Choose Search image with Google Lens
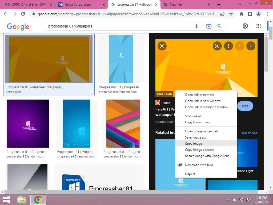Viewport: 273px width, 205px height. click(x=206, y=156)
